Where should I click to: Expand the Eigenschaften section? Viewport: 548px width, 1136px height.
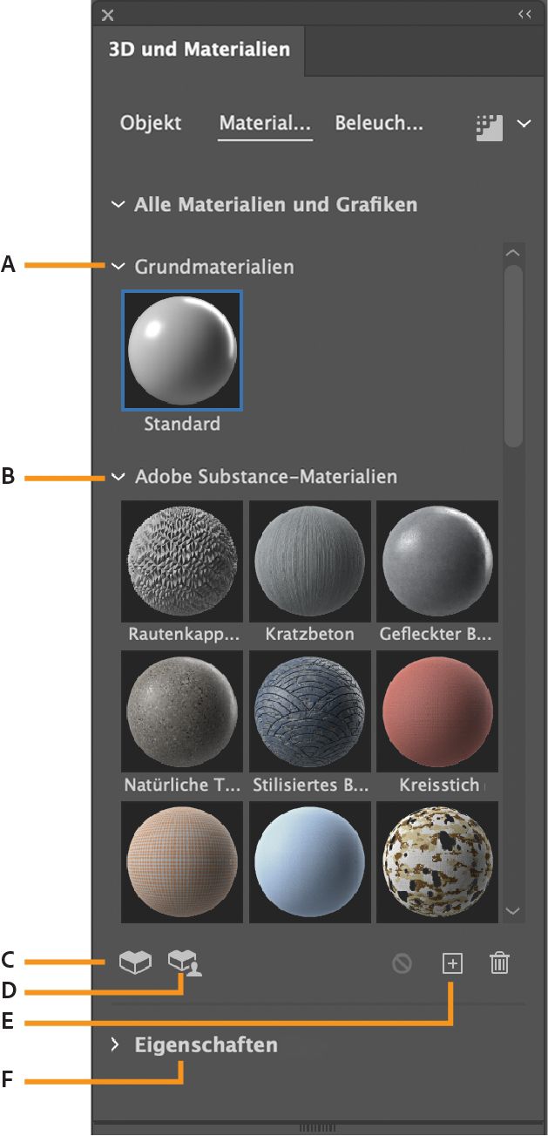coord(115,1044)
